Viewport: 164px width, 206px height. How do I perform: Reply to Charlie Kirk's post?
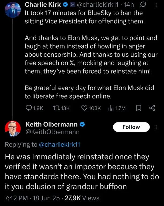tap(29, 108)
